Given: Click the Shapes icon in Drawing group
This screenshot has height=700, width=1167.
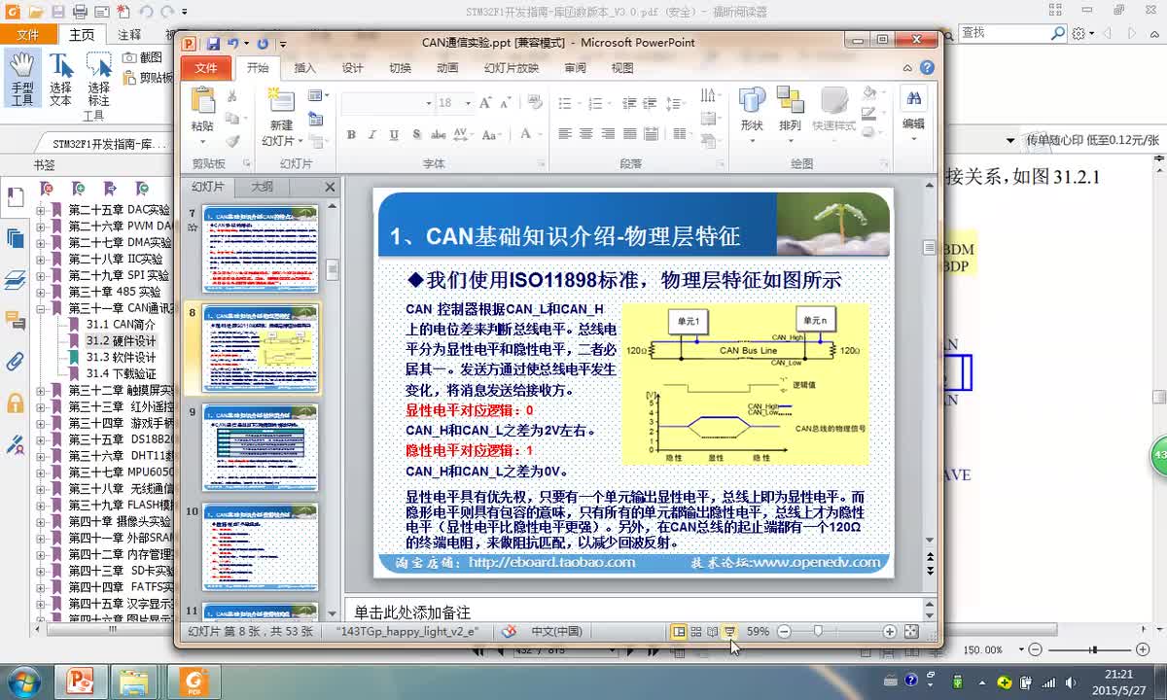Looking at the screenshot, I should tap(752, 101).
